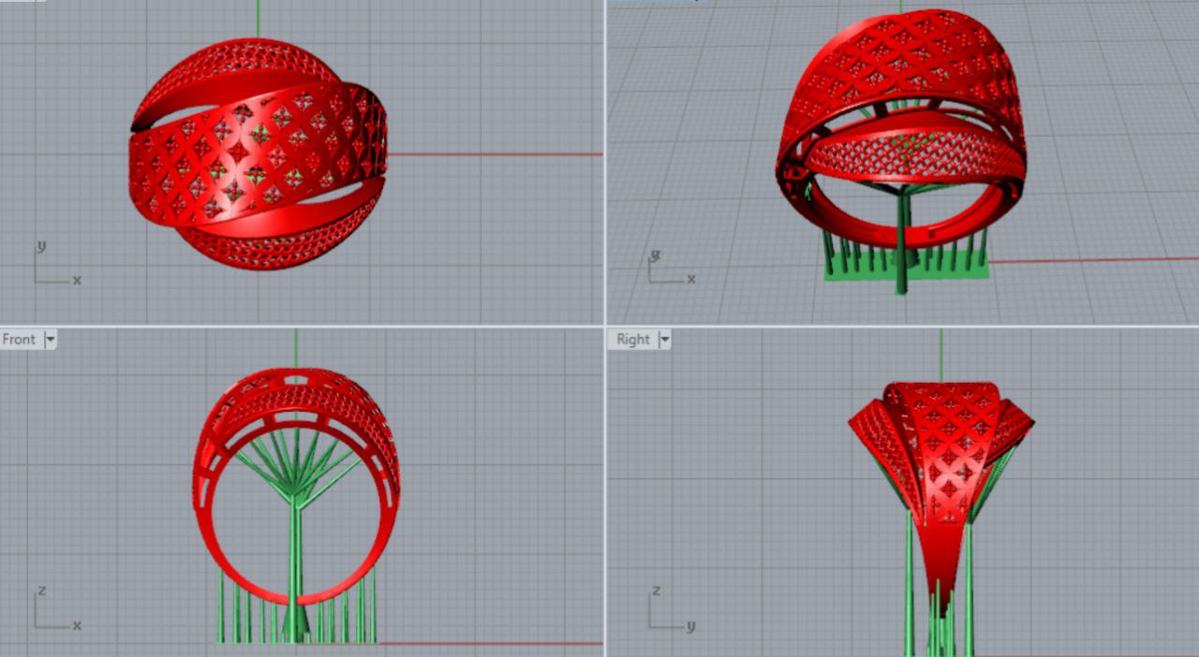
Task: Click the x-y axis icon in top-left viewport
Action: click(56, 265)
